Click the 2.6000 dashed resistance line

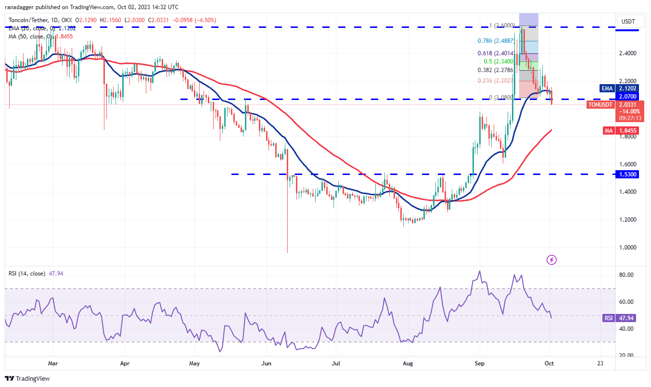tap(337, 28)
